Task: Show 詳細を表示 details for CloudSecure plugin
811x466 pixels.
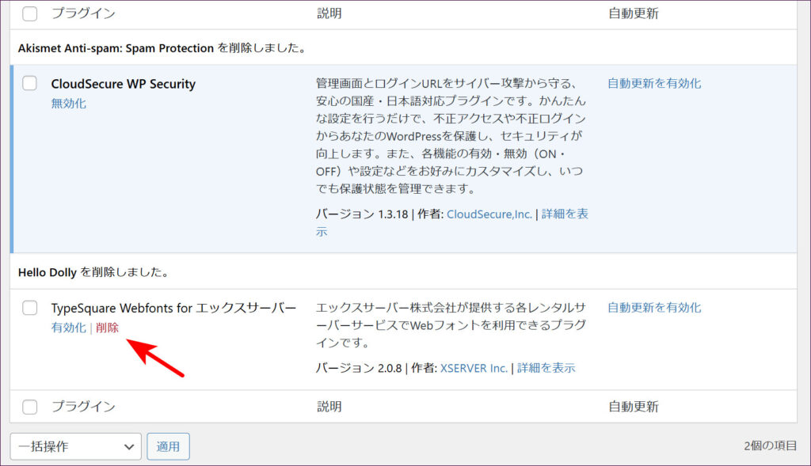Action: (564, 214)
